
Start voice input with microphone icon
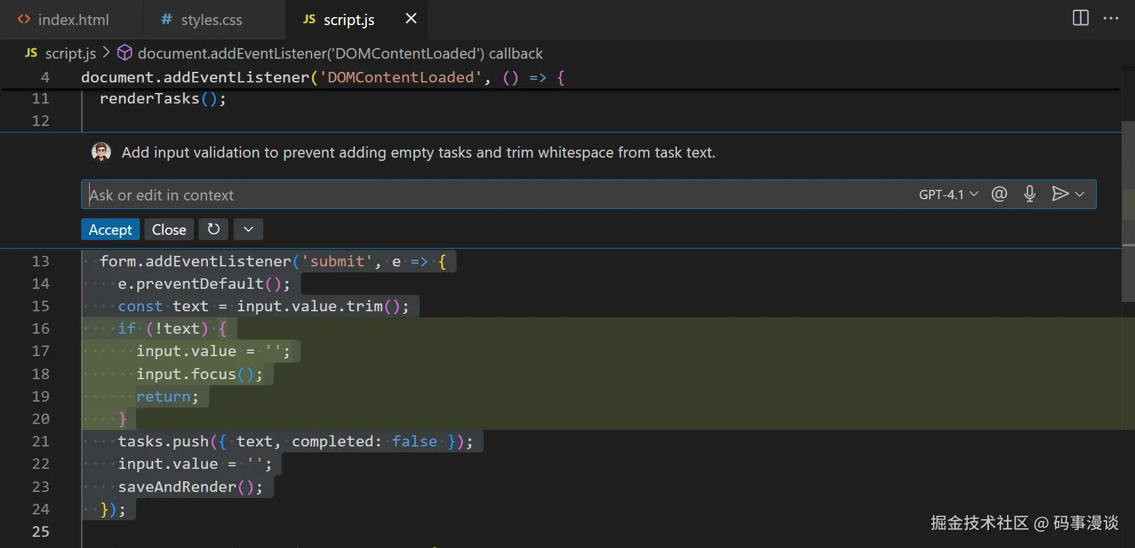click(x=1029, y=194)
